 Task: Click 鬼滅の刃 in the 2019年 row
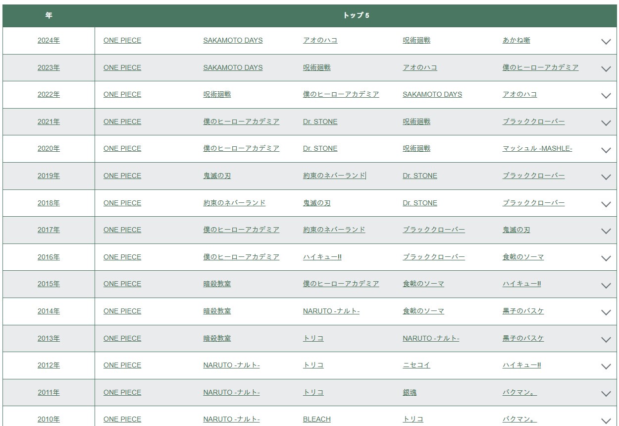pyautogui.click(x=217, y=176)
